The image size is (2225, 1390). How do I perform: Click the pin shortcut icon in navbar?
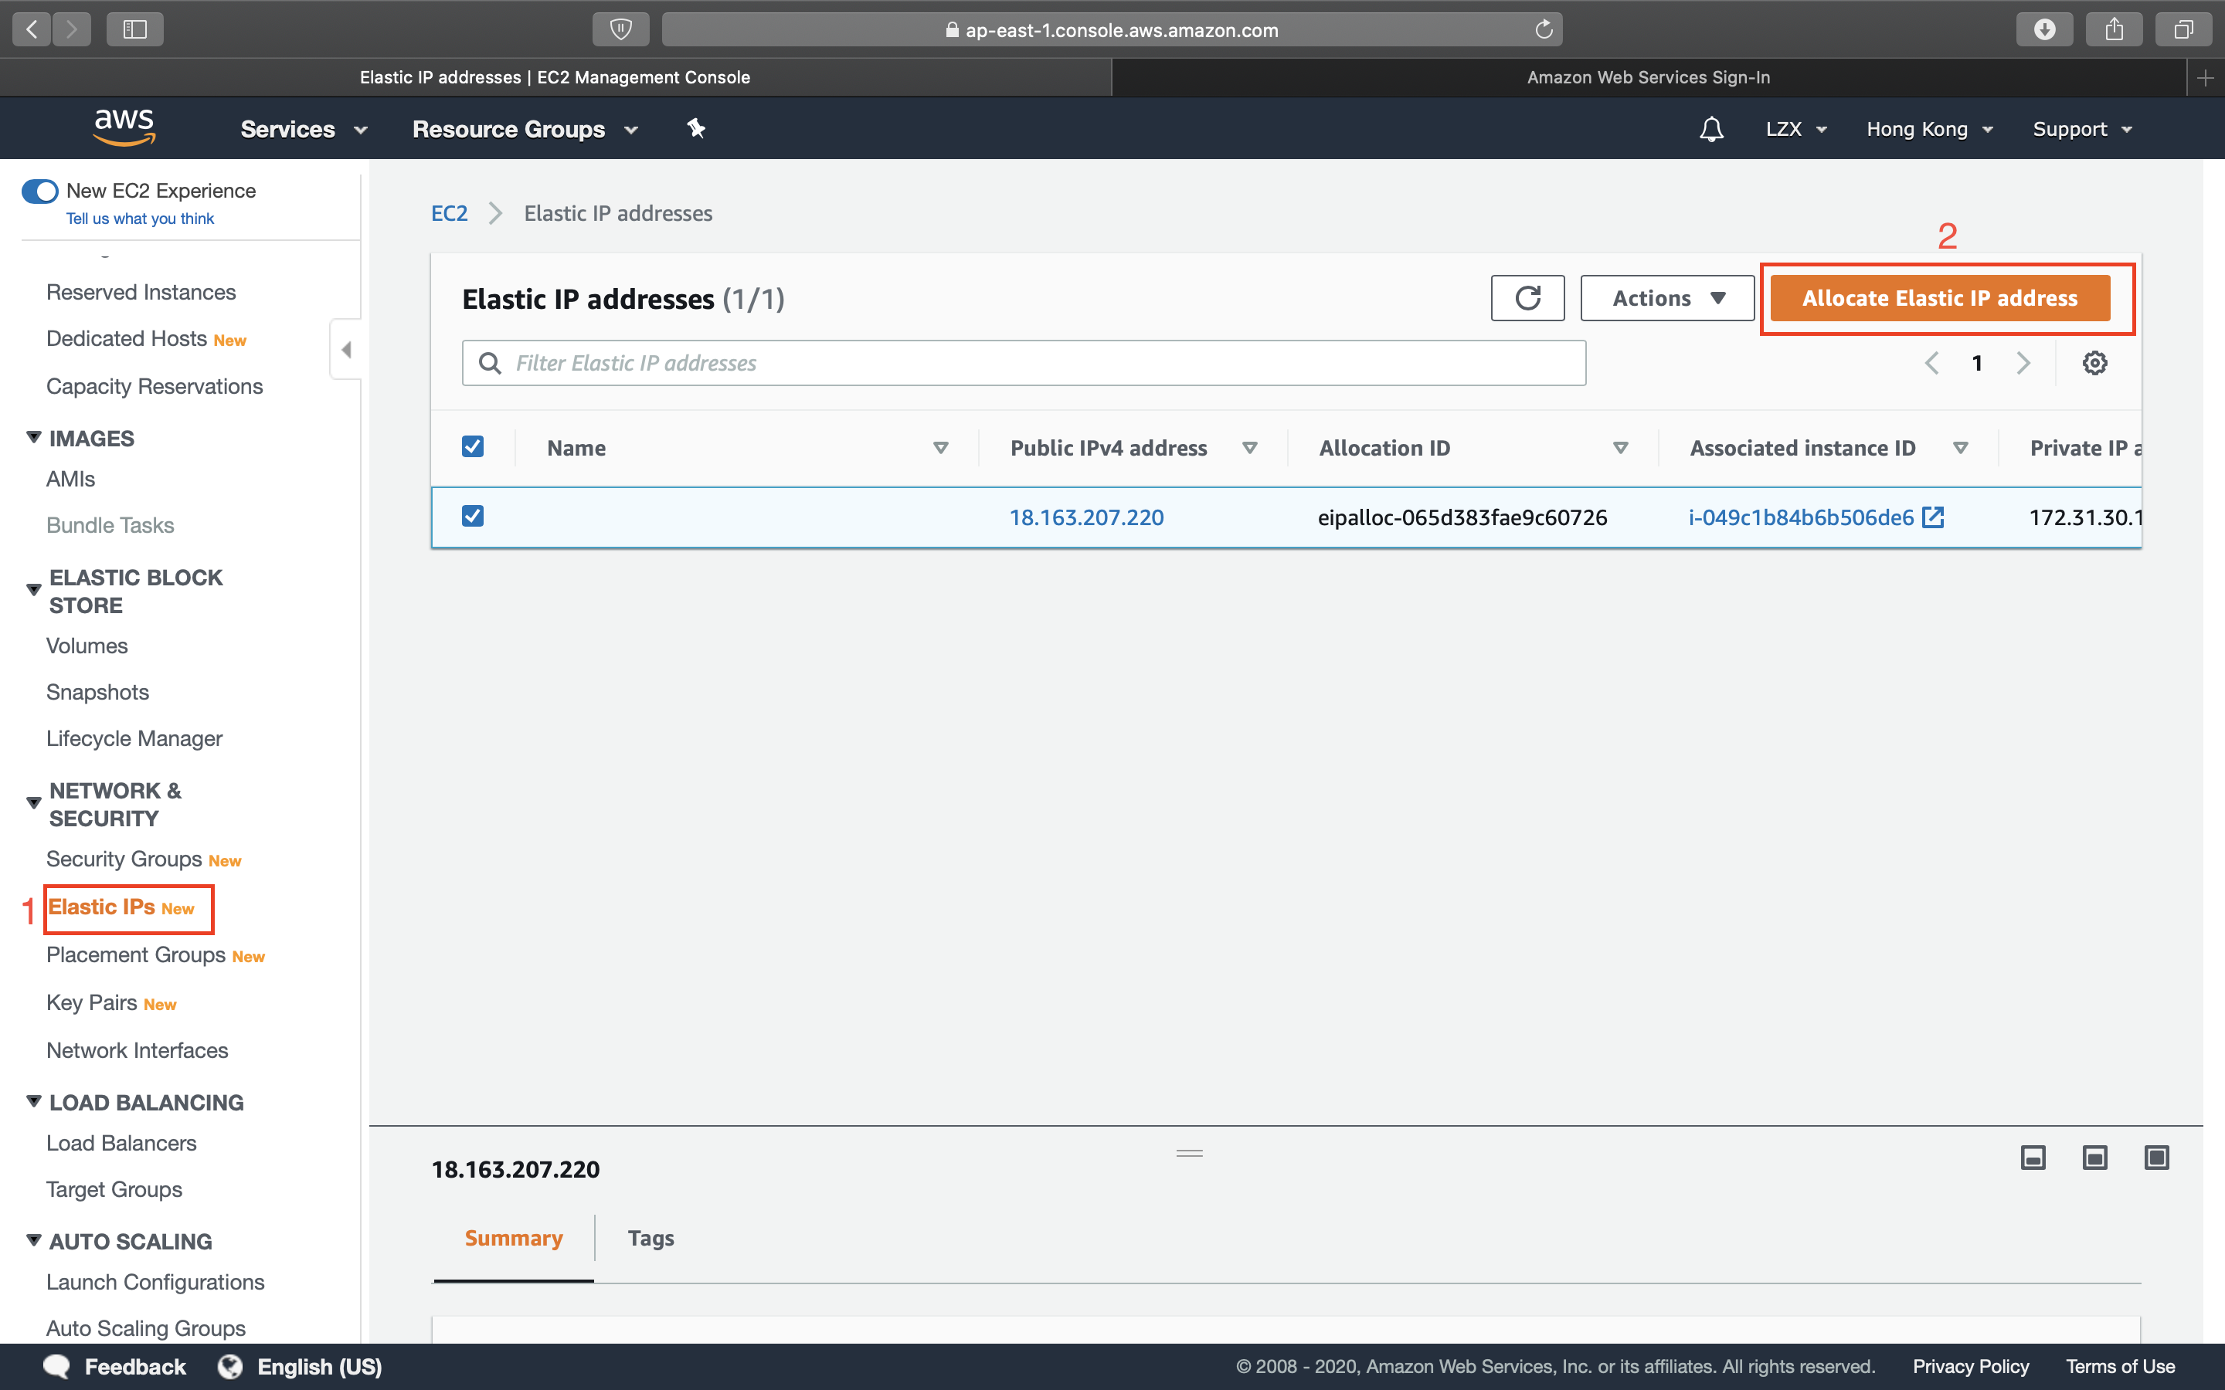696,129
